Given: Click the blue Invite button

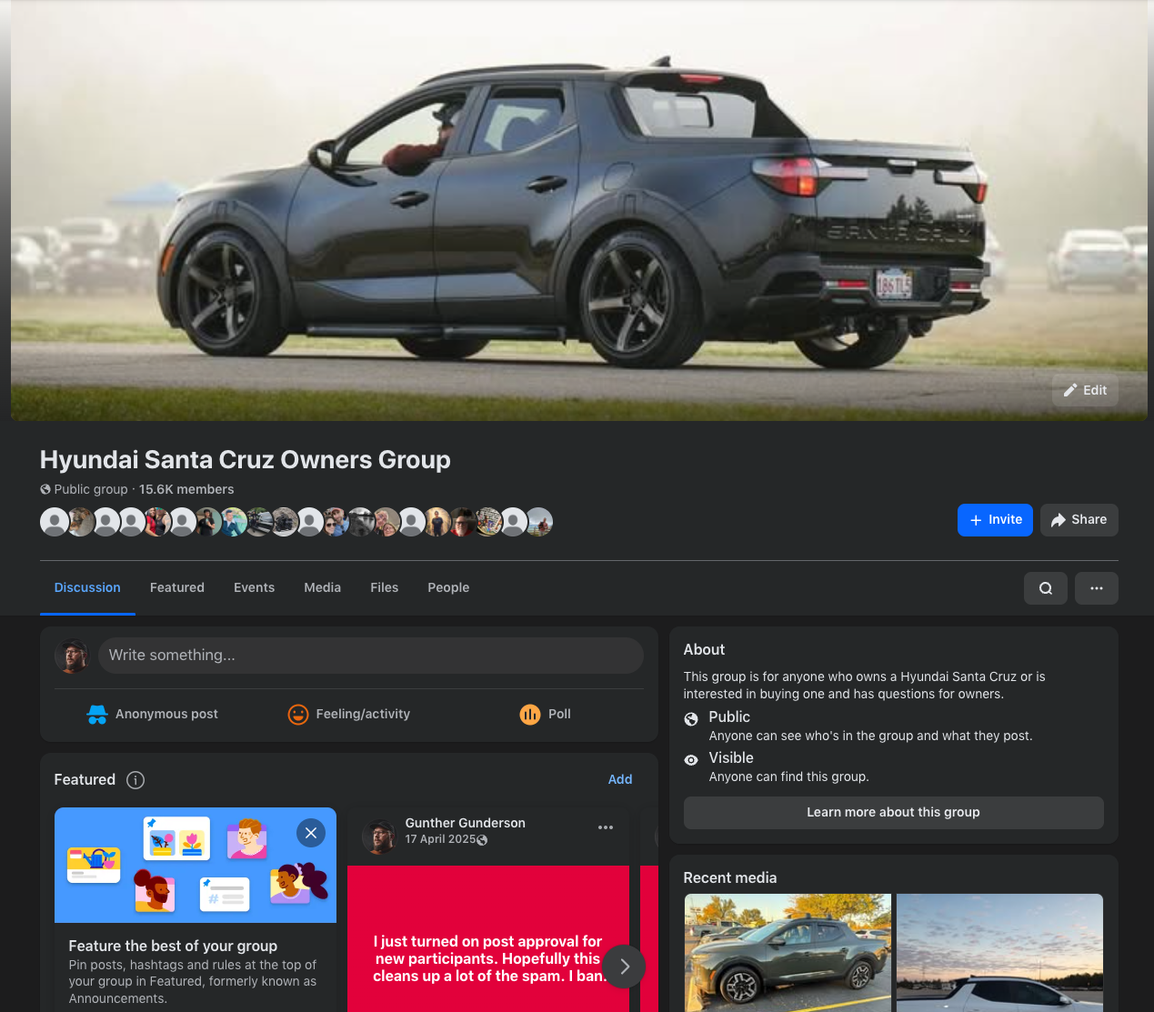Looking at the screenshot, I should pos(995,520).
